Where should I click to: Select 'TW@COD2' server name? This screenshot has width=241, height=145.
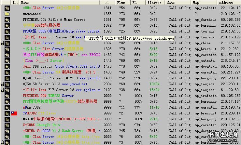tap(30, 113)
